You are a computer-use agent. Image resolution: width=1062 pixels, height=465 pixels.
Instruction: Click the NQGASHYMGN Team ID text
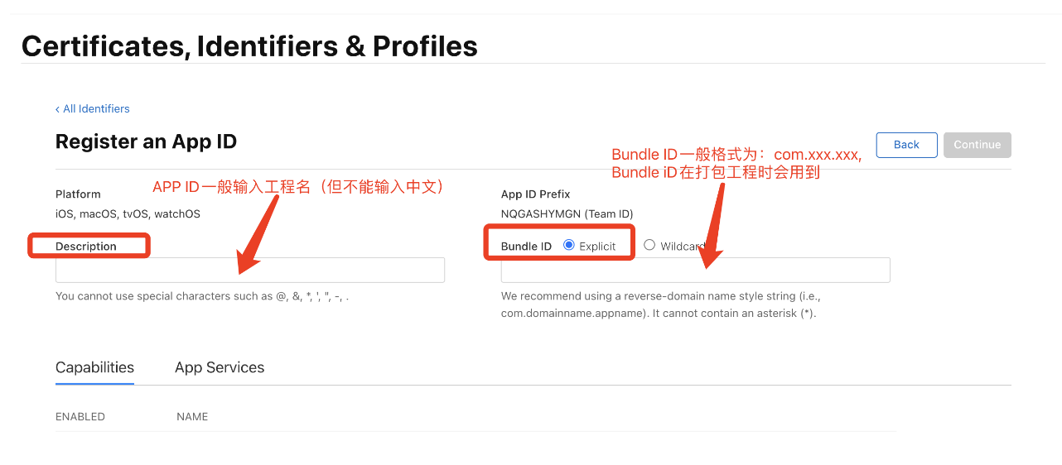point(567,213)
